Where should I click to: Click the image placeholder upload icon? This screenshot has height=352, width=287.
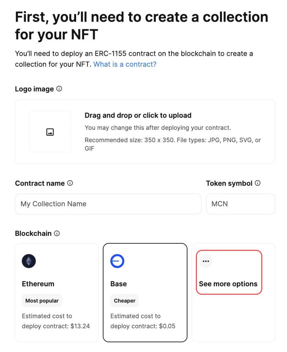pyautogui.click(x=50, y=132)
